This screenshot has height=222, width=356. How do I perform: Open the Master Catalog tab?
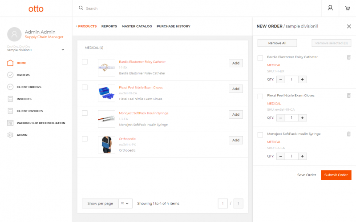137,26
